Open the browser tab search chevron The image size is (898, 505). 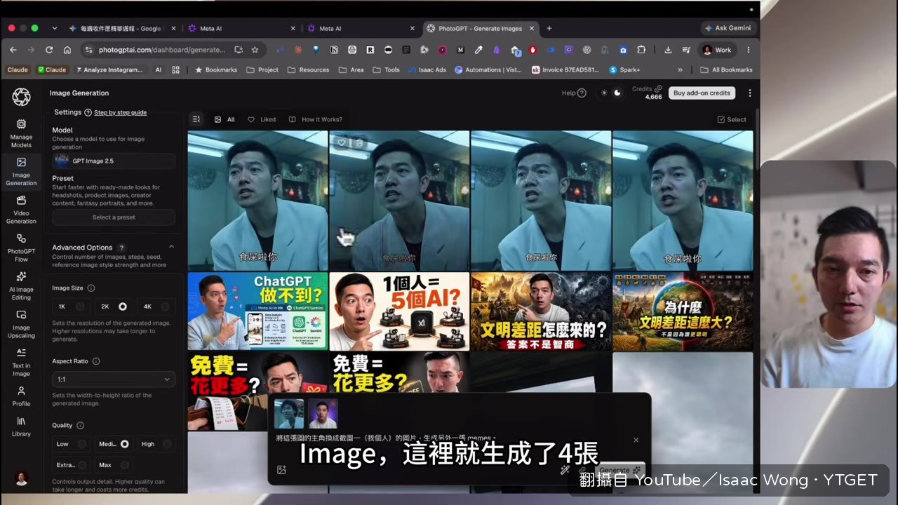click(54, 28)
